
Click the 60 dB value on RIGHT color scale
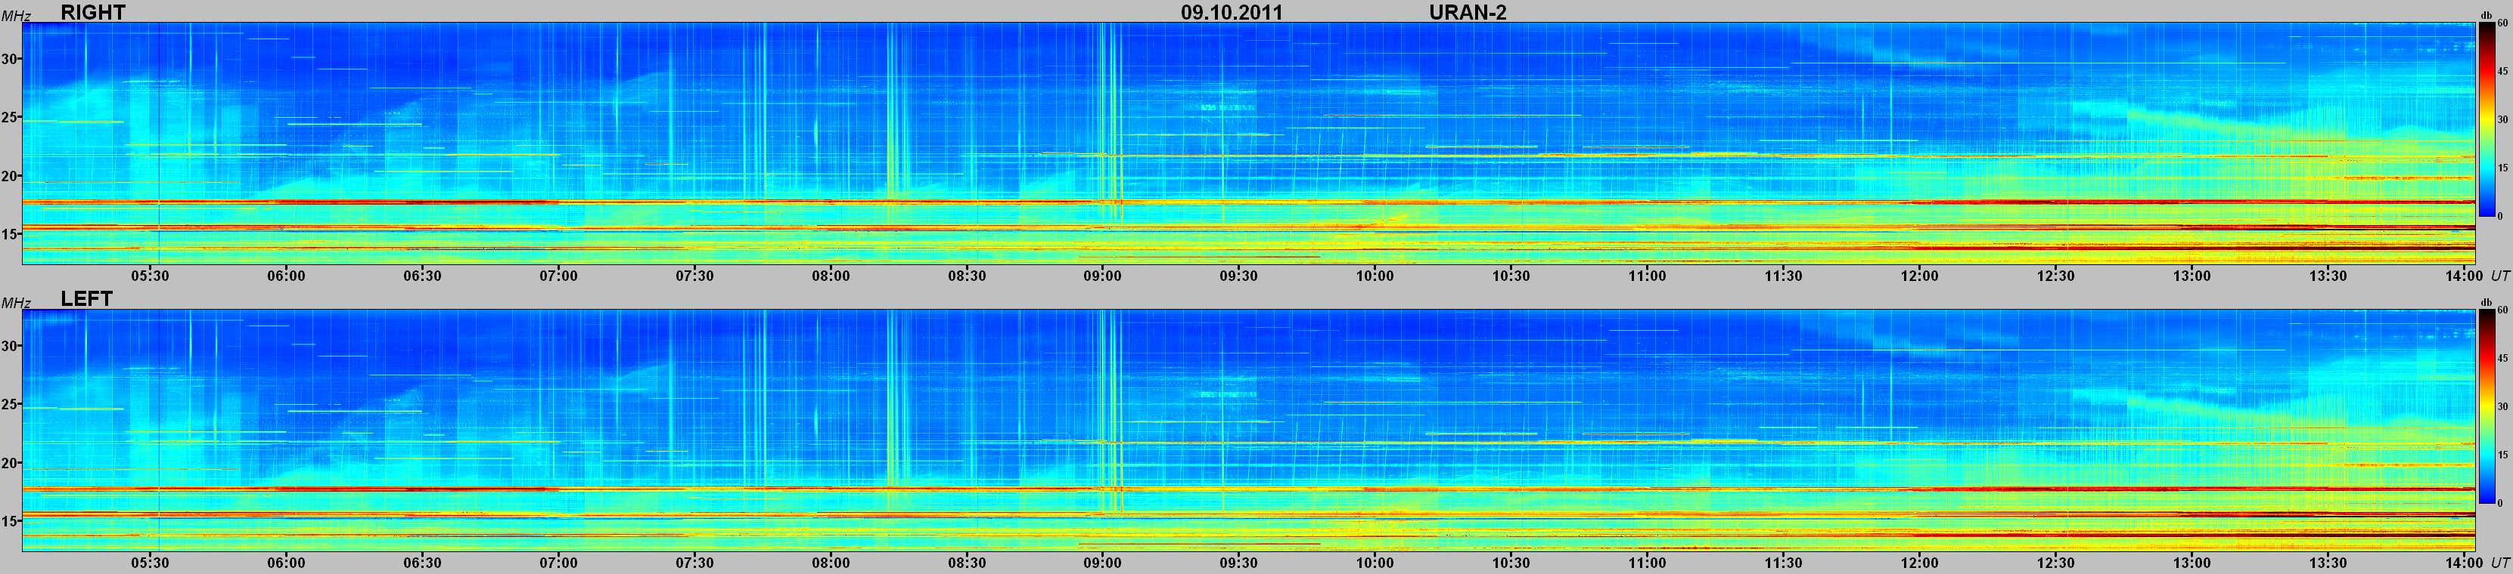[2502, 23]
